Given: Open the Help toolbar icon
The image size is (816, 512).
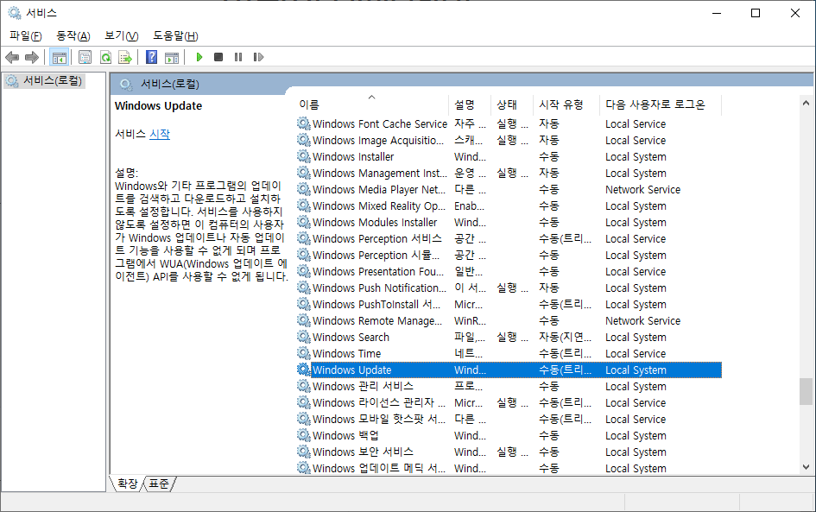Looking at the screenshot, I should (151, 57).
